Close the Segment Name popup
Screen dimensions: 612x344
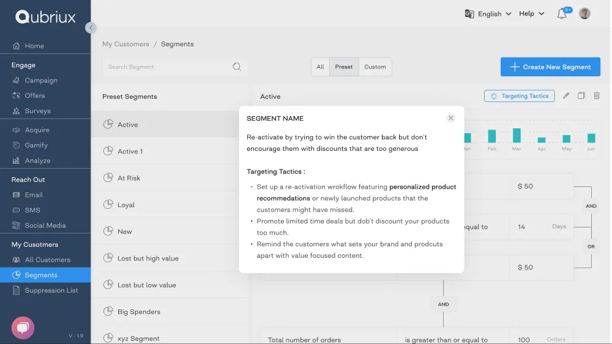pyautogui.click(x=451, y=118)
